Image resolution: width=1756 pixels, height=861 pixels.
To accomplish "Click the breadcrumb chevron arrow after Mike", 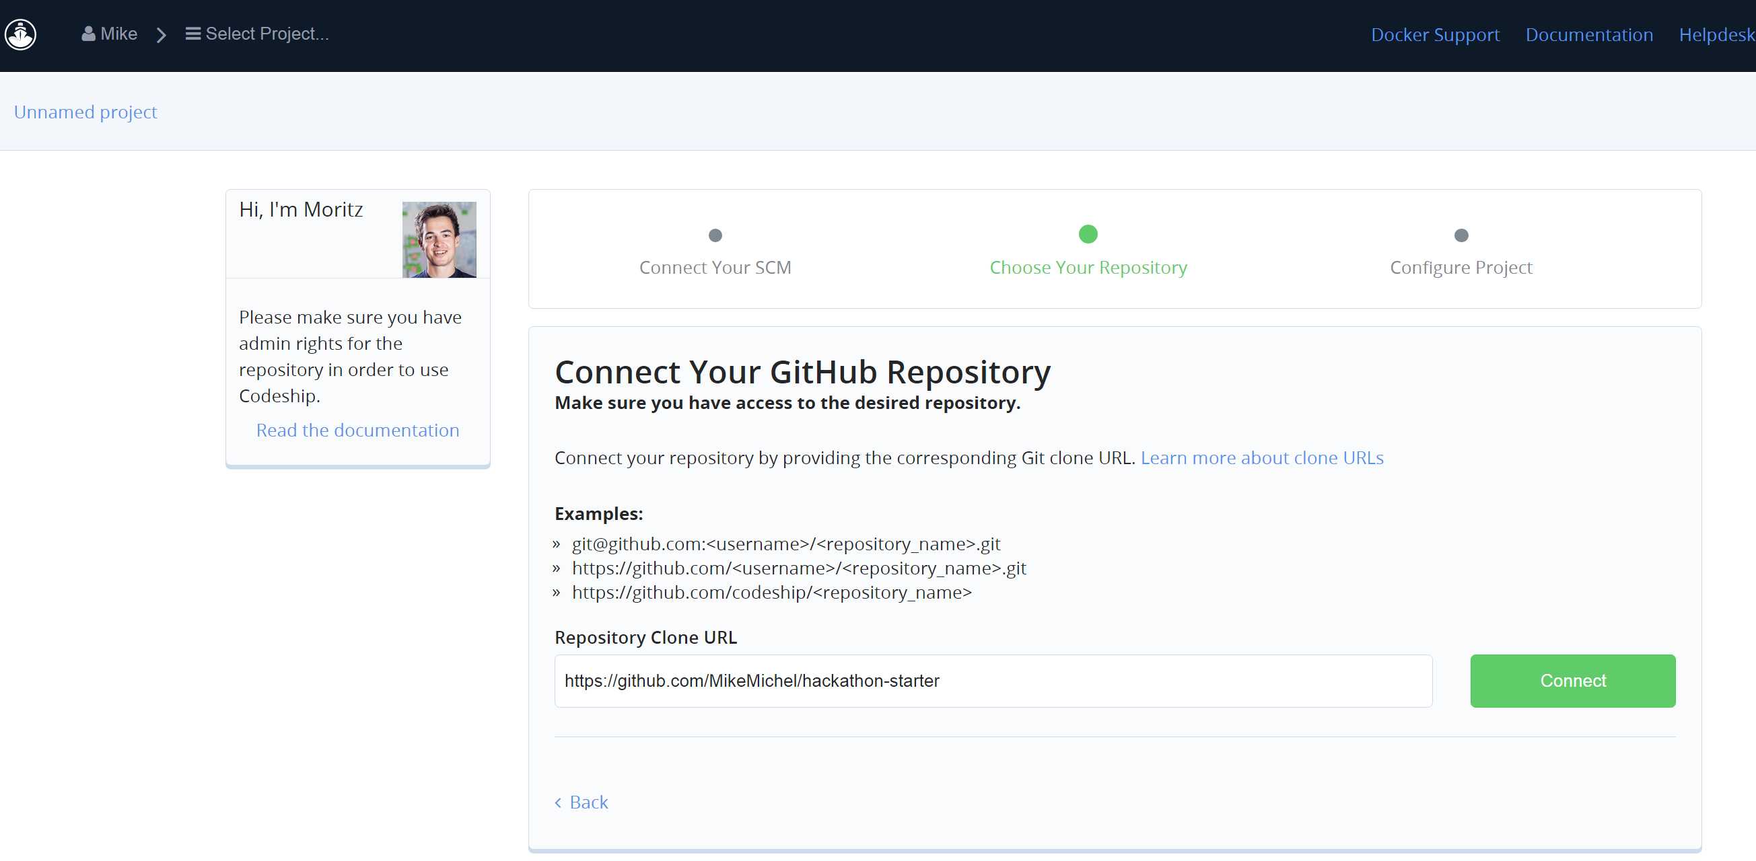I will [162, 34].
